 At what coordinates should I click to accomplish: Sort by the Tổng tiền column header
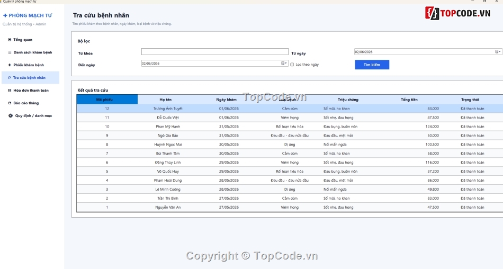(x=409, y=100)
